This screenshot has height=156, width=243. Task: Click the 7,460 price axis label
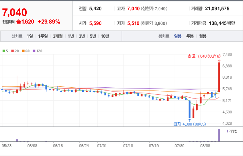227,54
